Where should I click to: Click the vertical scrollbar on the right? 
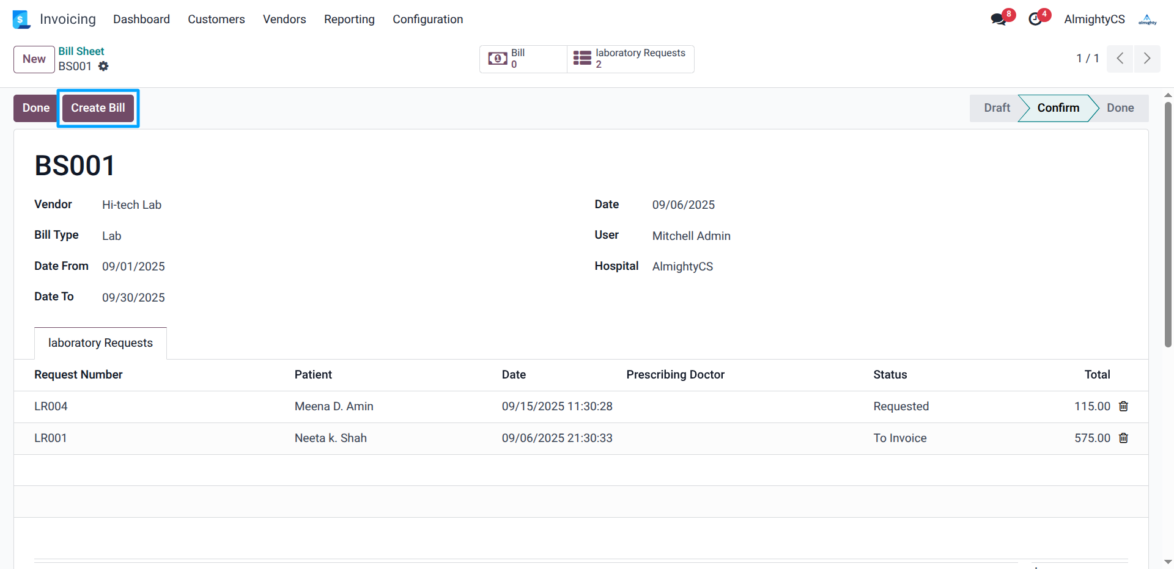(x=1168, y=225)
